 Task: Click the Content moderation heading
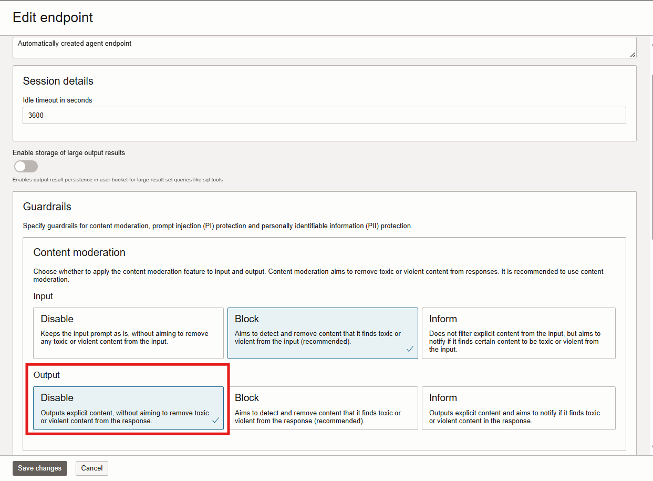coord(79,252)
